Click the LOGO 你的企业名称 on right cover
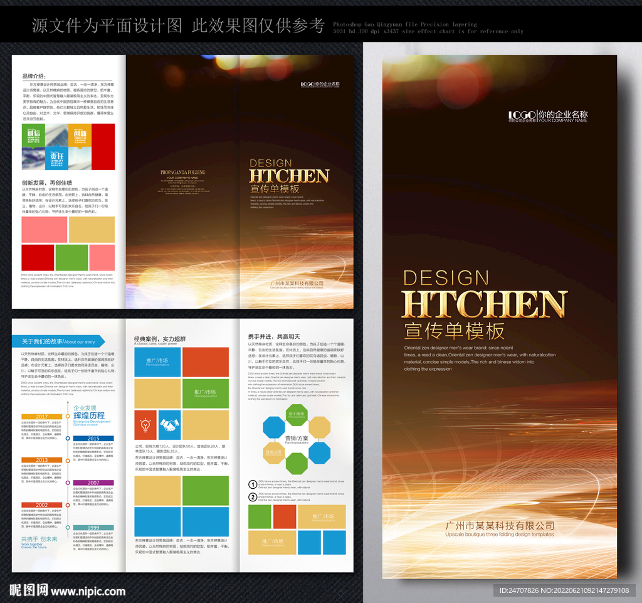The width and height of the screenshot is (642, 603). point(548,116)
